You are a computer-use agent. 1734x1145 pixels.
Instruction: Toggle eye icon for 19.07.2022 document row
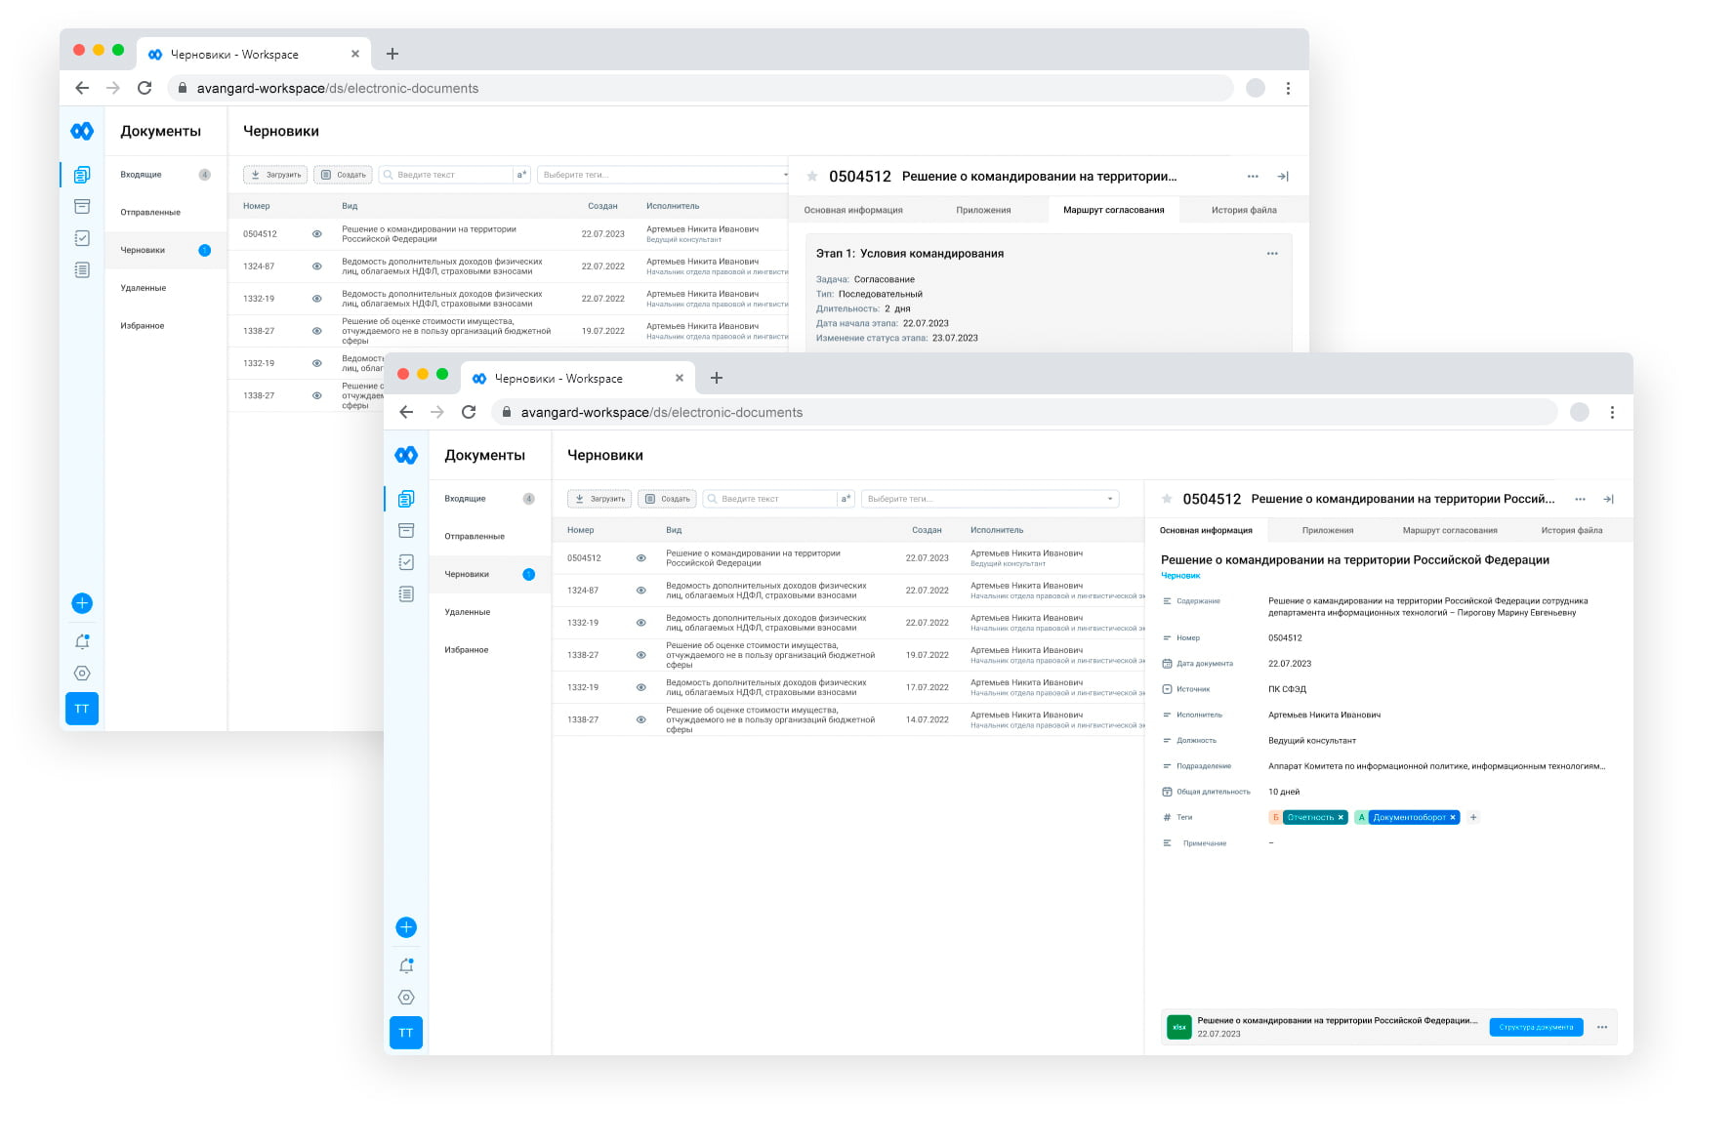pyautogui.click(x=641, y=655)
